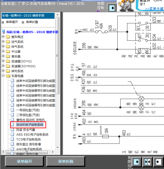Open ABS EBD电子控制系统 page

[x=32, y=135]
